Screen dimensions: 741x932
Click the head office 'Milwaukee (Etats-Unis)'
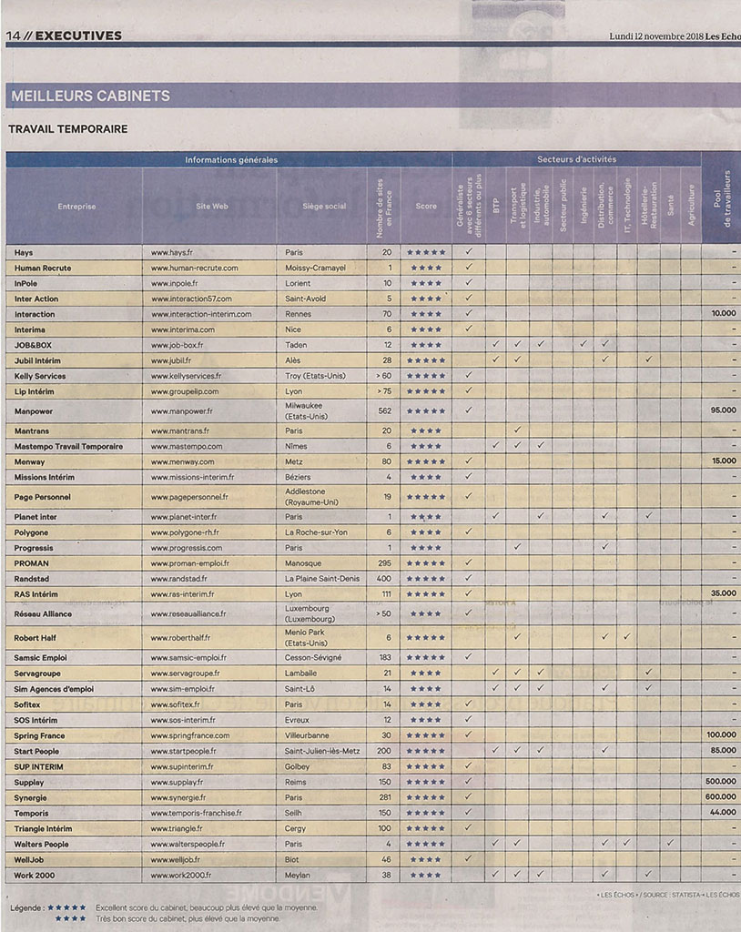(306, 410)
